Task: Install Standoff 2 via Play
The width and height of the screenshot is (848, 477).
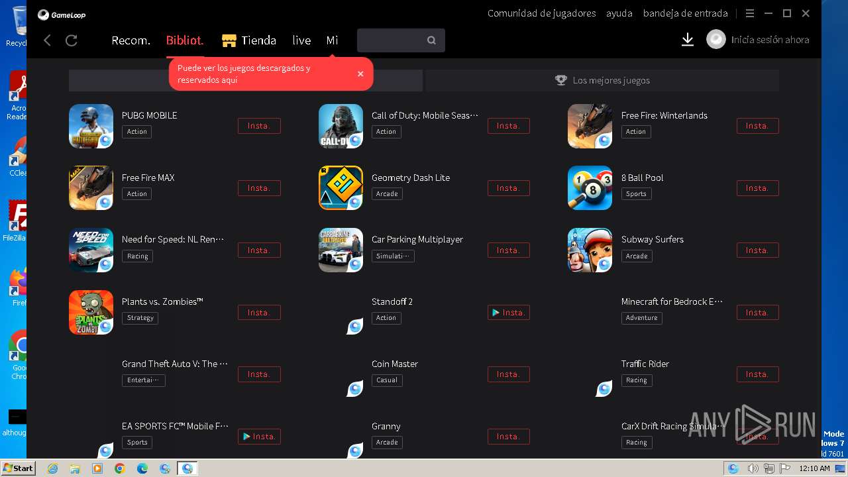Action: (508, 313)
